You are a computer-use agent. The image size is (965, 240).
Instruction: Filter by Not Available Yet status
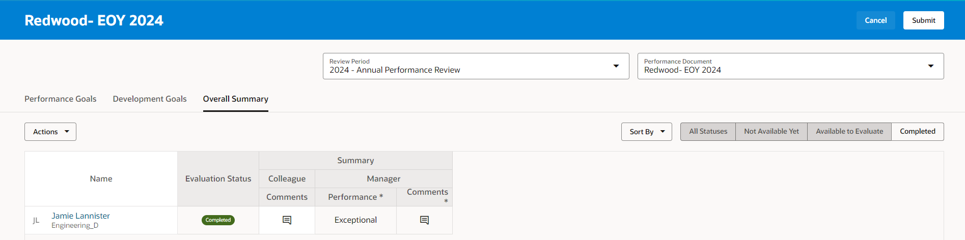coord(771,131)
